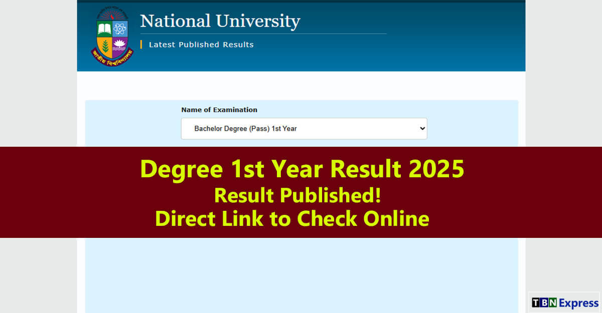Click the National University heading
Viewport: 602px width, 313px height.
click(220, 22)
